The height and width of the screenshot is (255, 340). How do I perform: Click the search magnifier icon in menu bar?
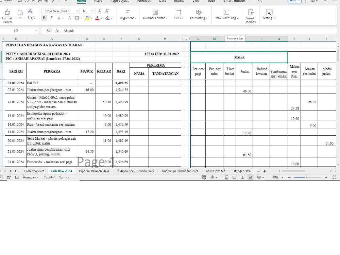pyautogui.click(x=260, y=1)
